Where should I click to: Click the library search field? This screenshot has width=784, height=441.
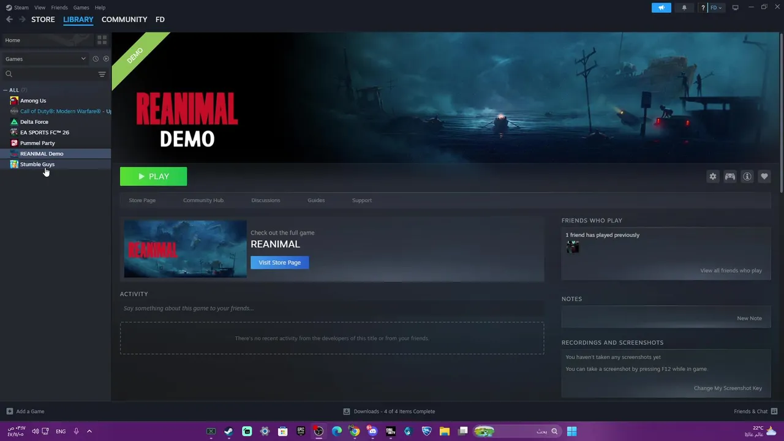(49, 74)
